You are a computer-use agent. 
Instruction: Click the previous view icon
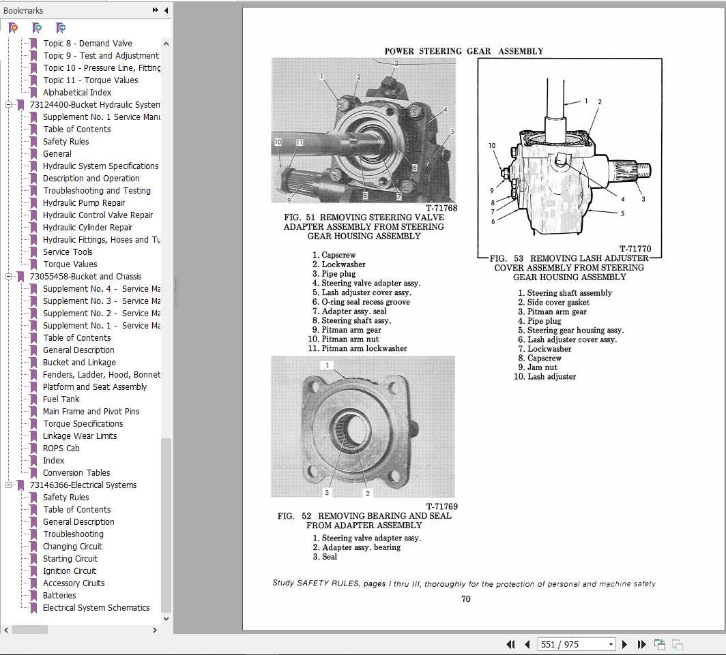(x=660, y=644)
